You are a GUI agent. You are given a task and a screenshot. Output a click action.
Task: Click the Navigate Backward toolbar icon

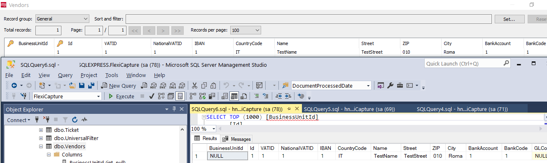(14, 86)
